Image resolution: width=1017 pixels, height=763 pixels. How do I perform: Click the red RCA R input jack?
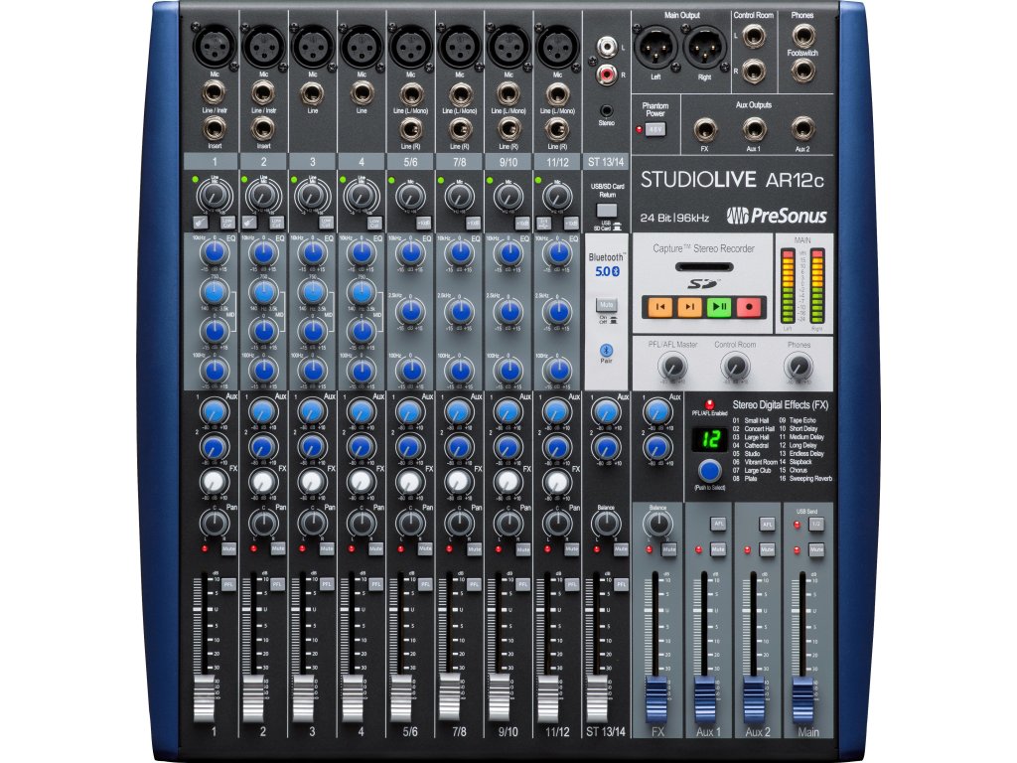pos(606,75)
